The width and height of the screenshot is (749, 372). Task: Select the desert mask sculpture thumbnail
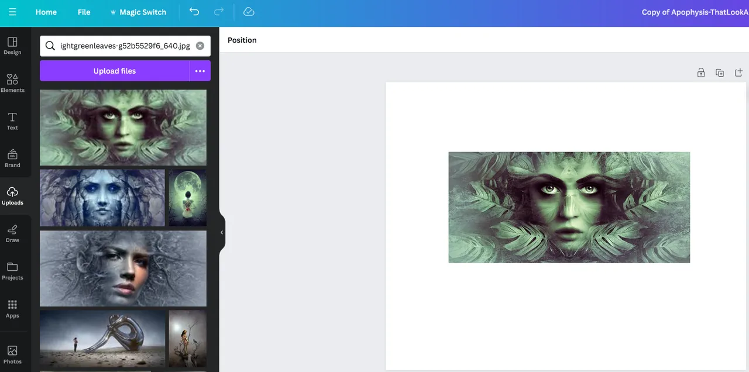pyautogui.click(x=102, y=339)
